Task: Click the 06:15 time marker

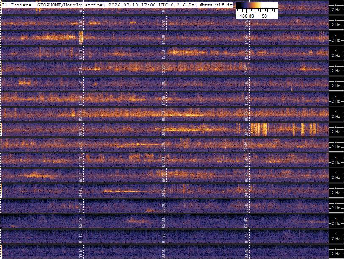Action: [80, 162]
